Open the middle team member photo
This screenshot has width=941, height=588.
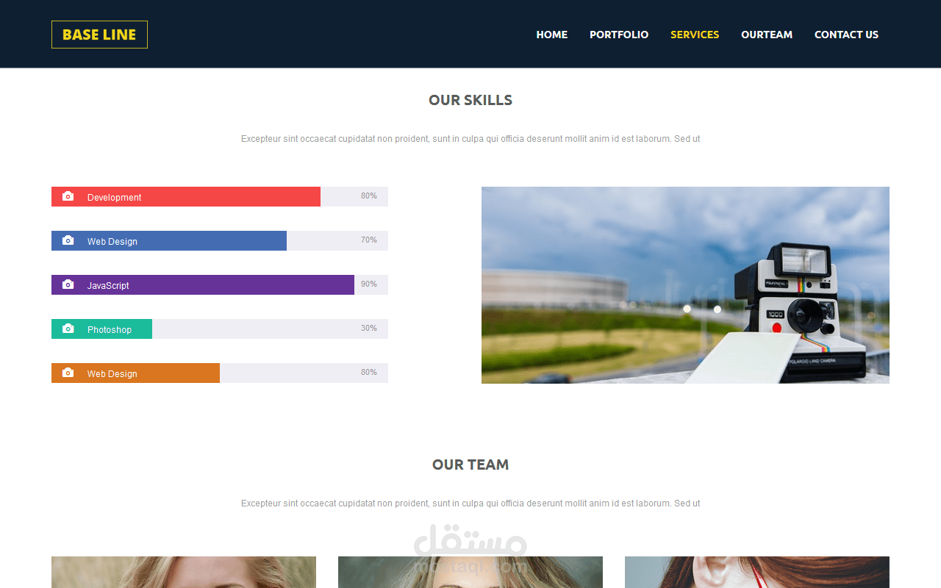(x=470, y=572)
